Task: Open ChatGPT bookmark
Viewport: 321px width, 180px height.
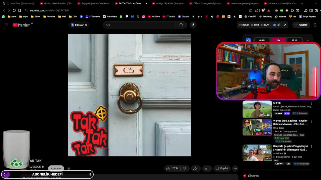Action: click(250, 16)
